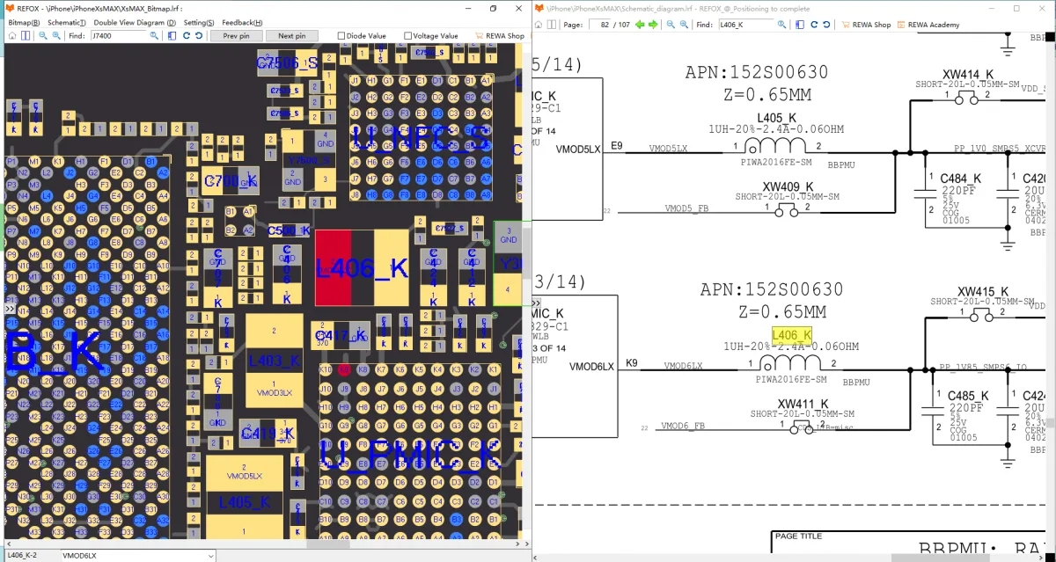The height and width of the screenshot is (562, 1056).
Task: Click the XW409_K label in schematic
Action: click(788, 186)
